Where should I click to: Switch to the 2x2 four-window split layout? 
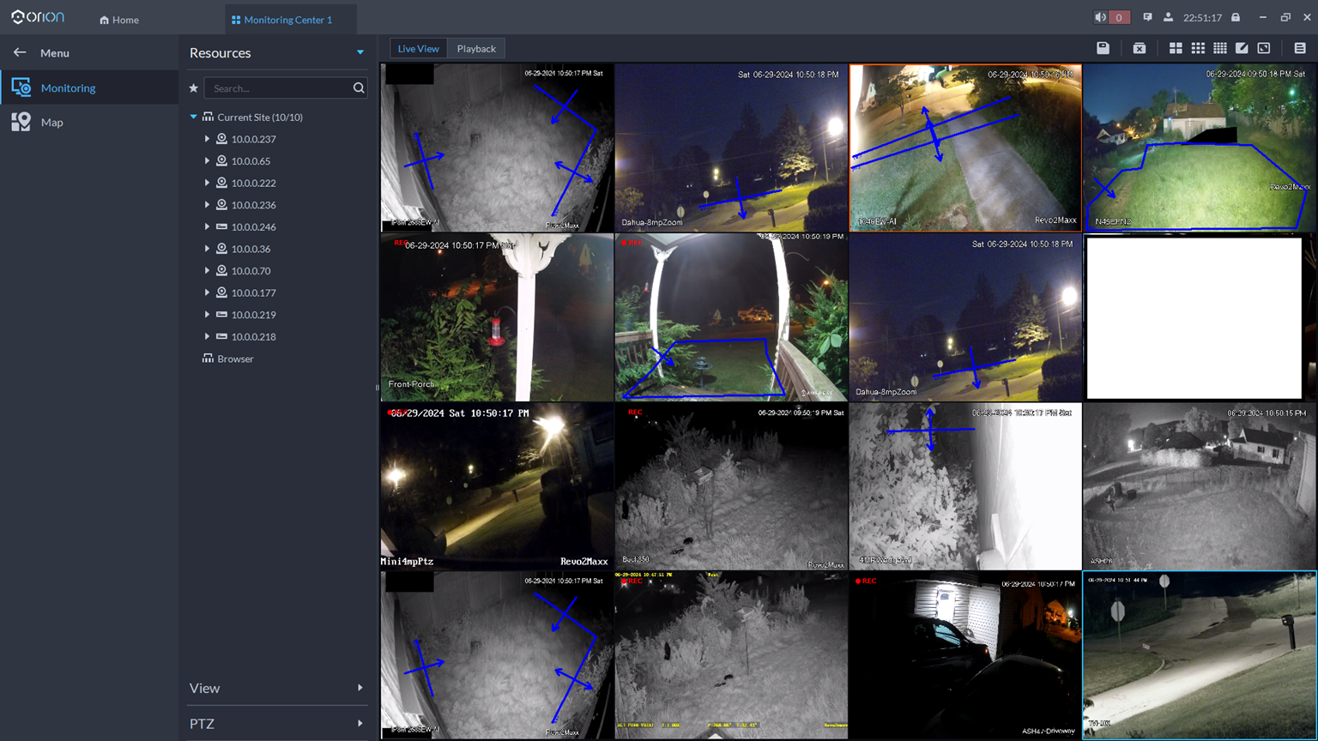click(1176, 49)
